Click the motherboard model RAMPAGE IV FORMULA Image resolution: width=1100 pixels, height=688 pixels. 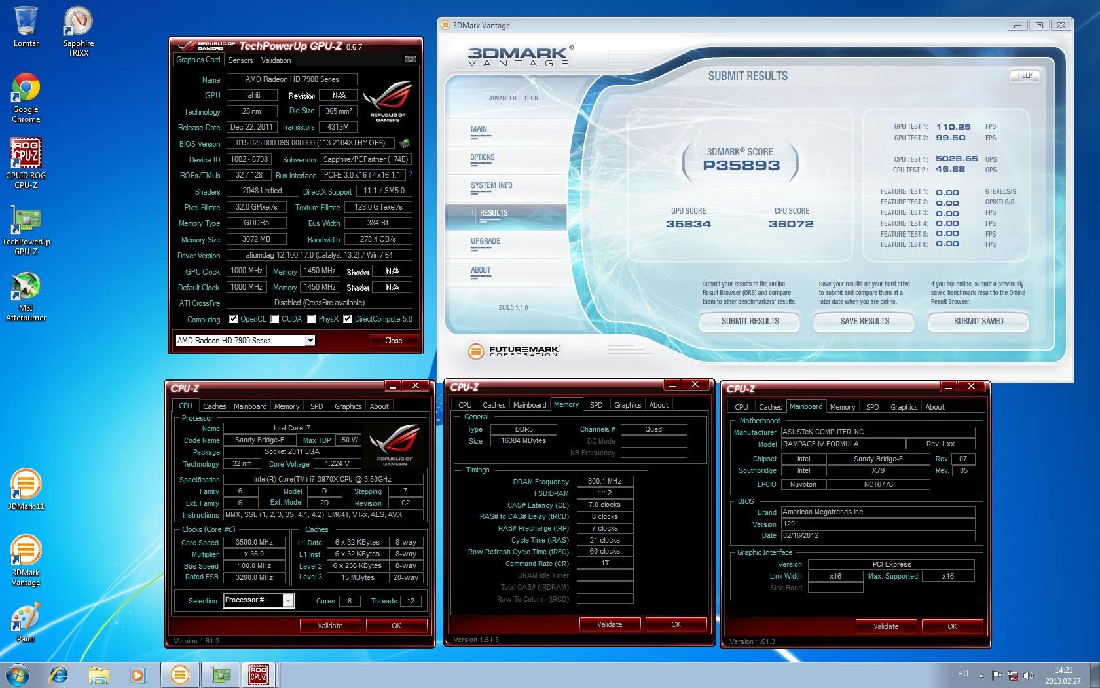[x=843, y=444]
